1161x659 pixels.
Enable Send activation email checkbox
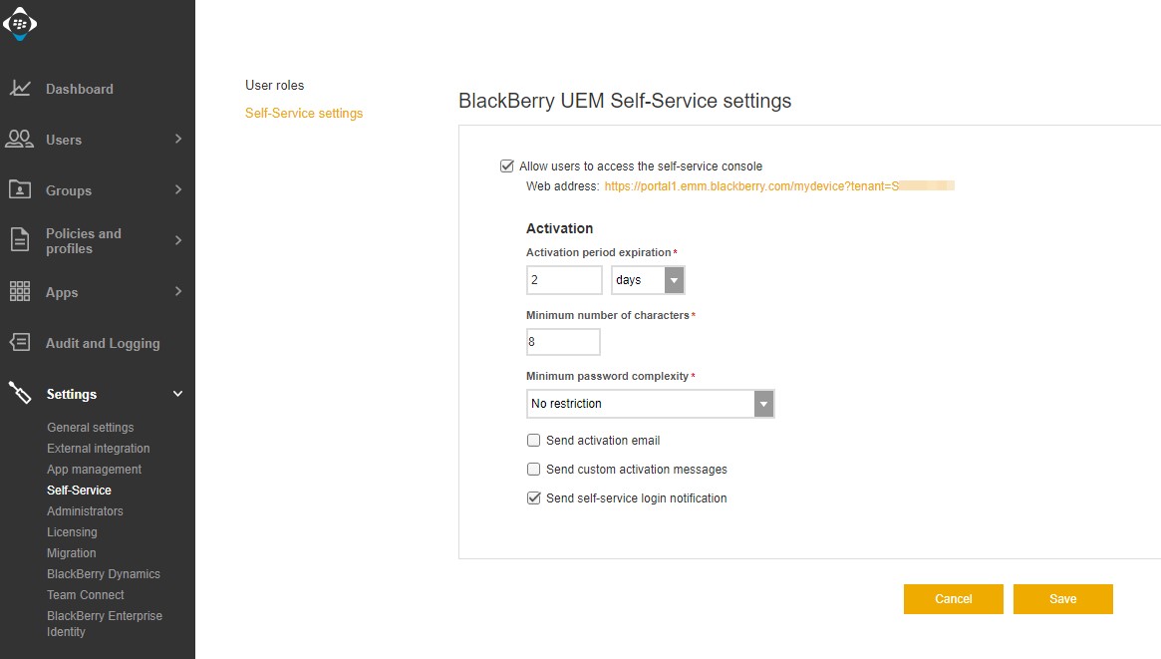534,441
